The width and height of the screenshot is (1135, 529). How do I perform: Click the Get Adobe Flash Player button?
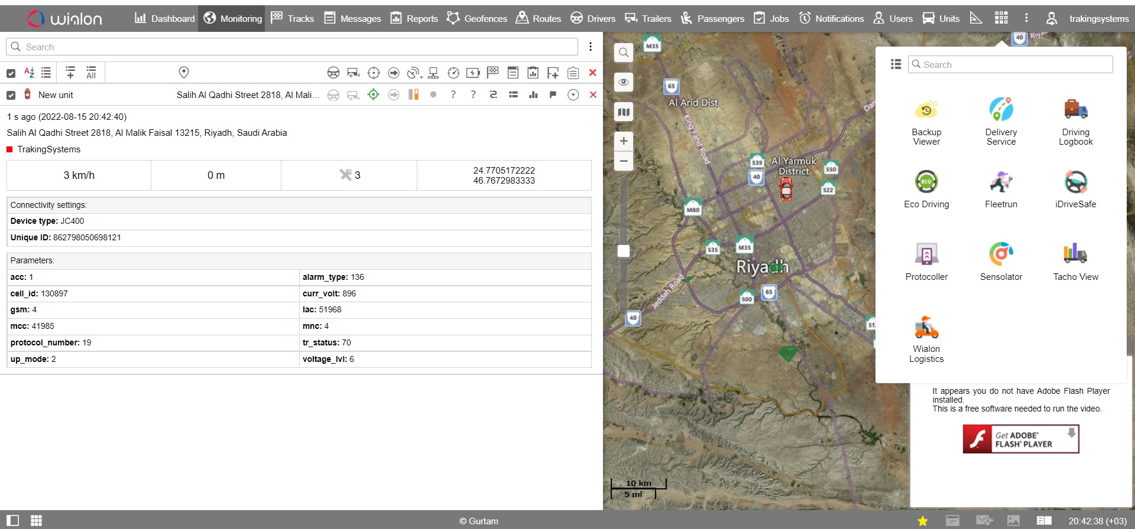[1020, 439]
